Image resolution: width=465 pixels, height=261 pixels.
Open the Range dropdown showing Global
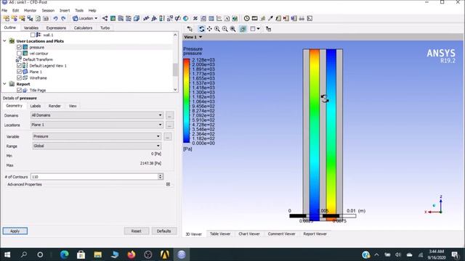[x=97, y=146]
